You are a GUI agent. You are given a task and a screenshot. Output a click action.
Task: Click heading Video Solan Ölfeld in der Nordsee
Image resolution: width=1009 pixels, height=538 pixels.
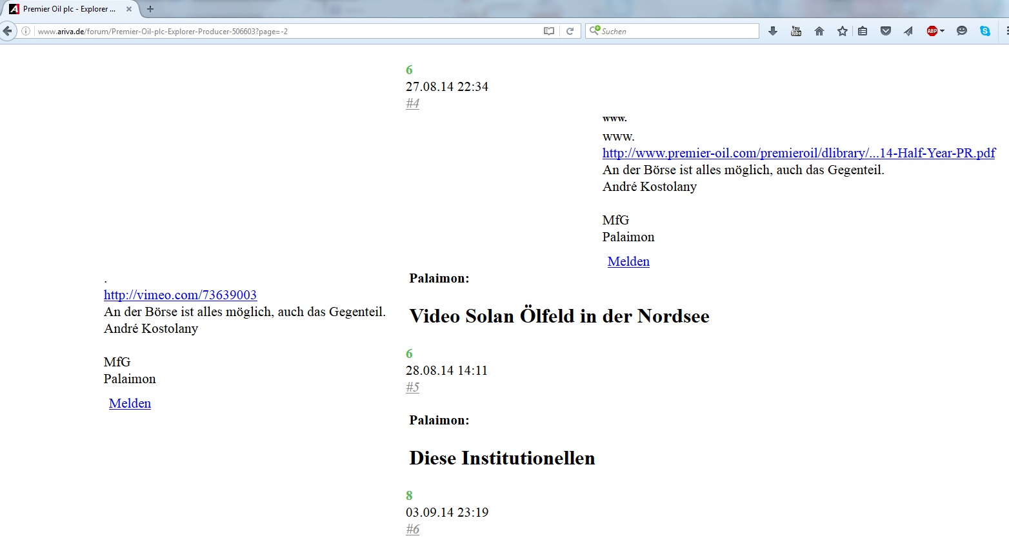559,316
